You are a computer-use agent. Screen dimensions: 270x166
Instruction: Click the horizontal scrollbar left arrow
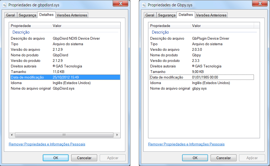[x=12, y=135]
